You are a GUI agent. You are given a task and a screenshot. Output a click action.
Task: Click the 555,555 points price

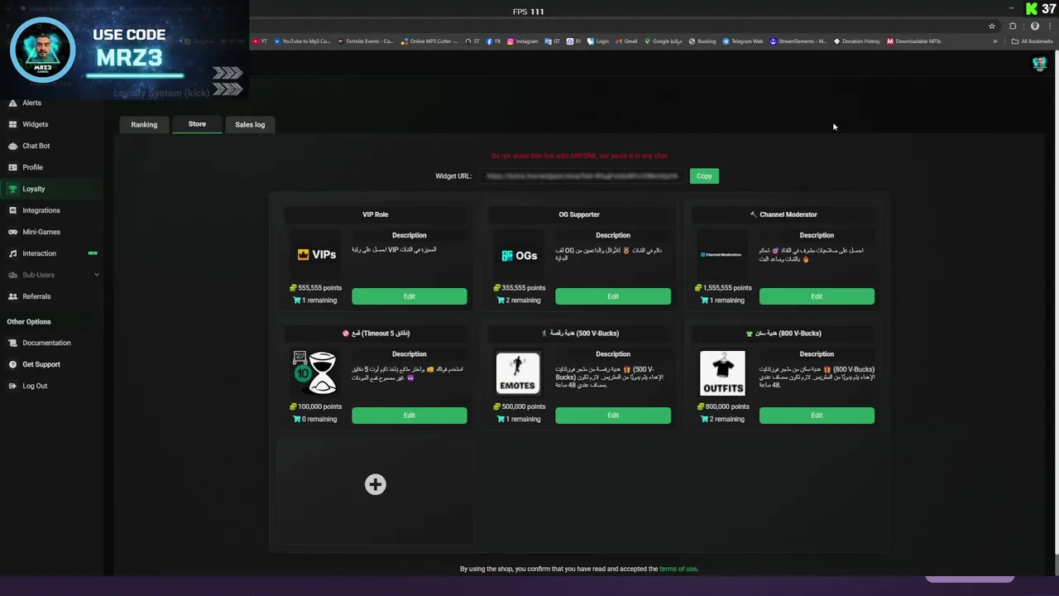(316, 288)
